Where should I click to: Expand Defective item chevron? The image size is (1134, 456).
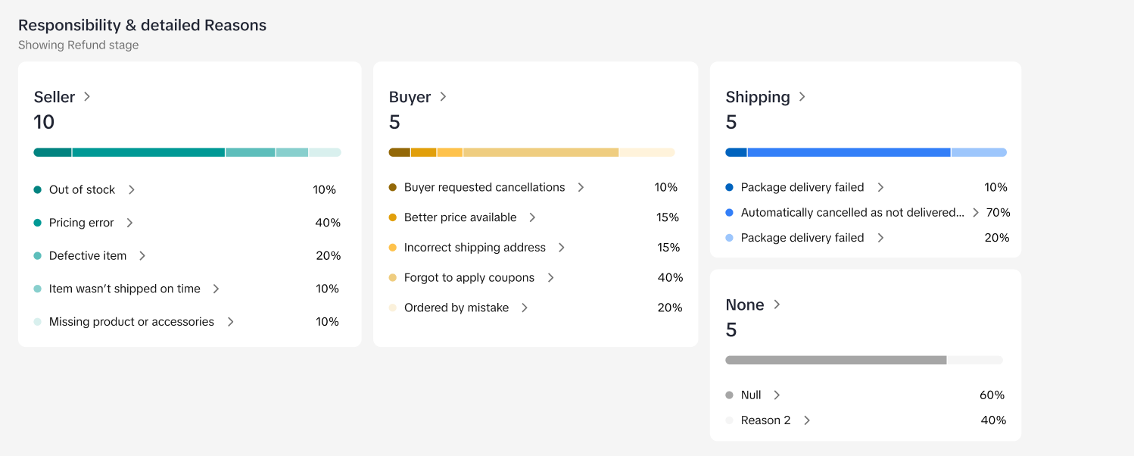coord(142,256)
